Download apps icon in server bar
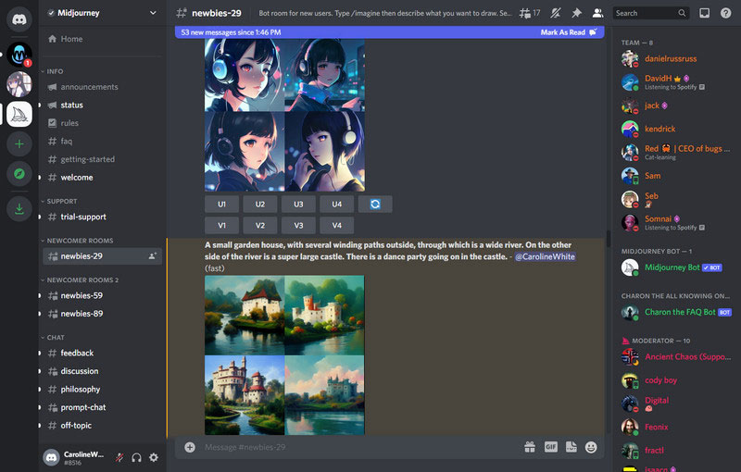Viewport: 741px width, 472px height. 19,208
